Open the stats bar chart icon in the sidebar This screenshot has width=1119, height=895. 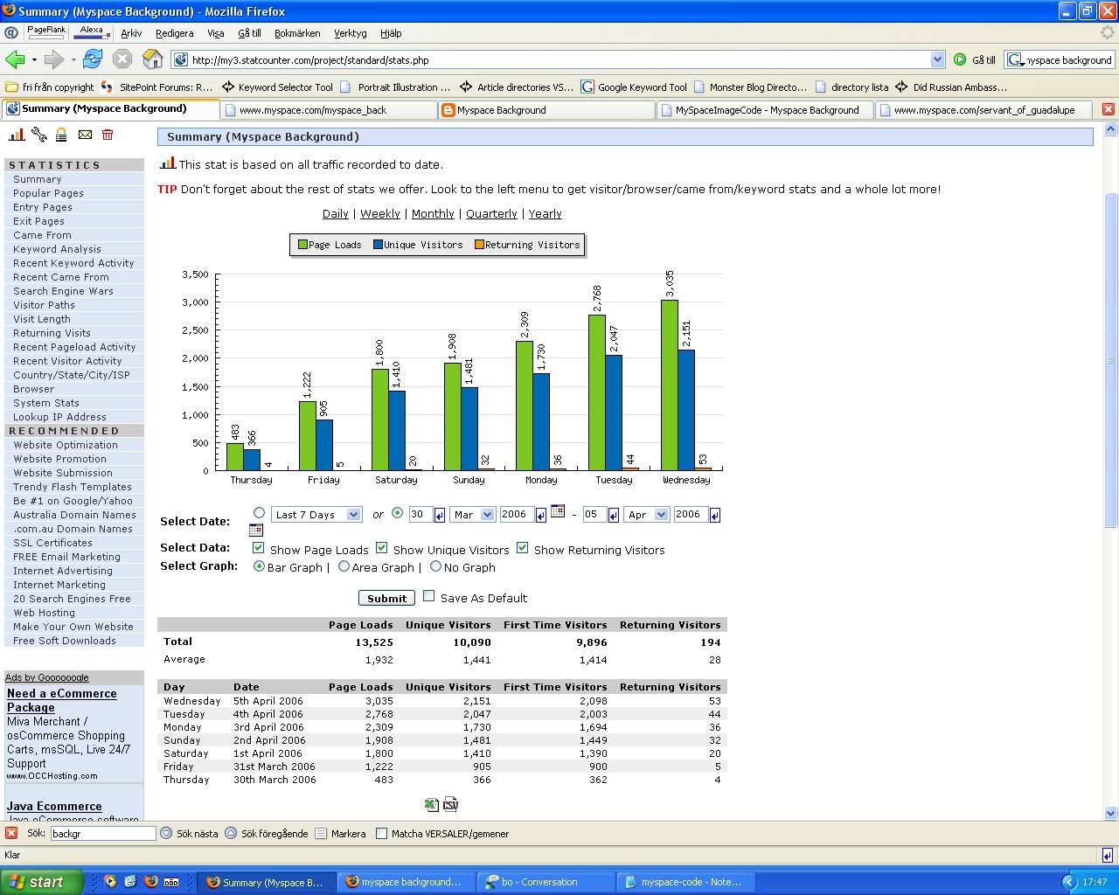[17, 135]
